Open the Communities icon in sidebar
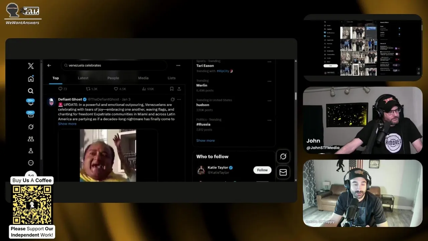 click(31, 139)
